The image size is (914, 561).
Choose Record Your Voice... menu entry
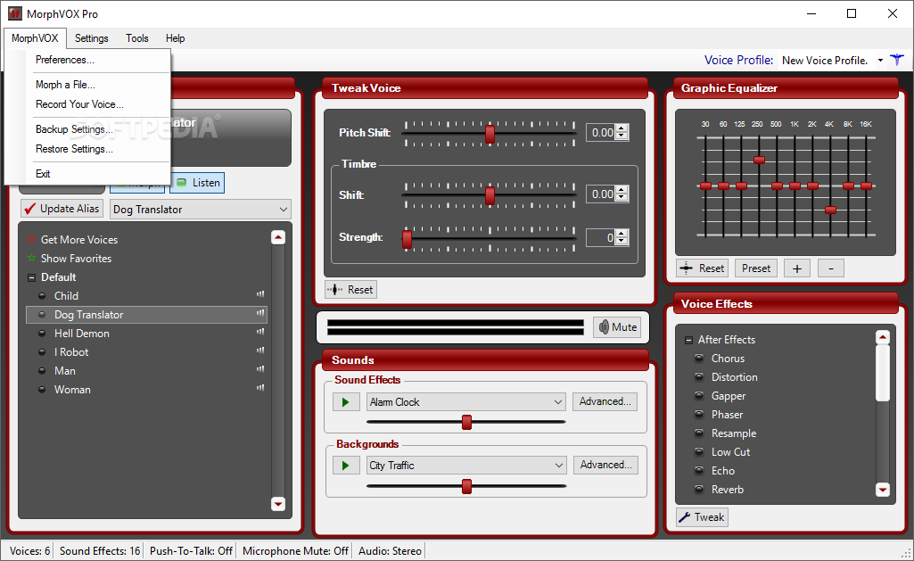[79, 104]
